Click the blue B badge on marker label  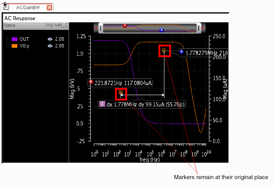pos(181,52)
